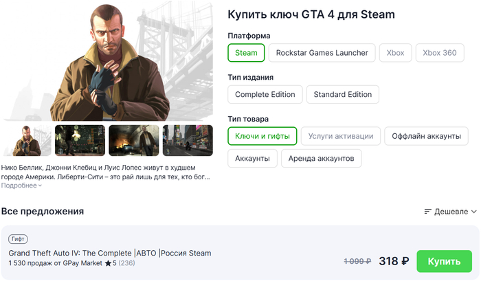Filter by Аккаунты product type
Screen dimensions: 481x281
253,159
